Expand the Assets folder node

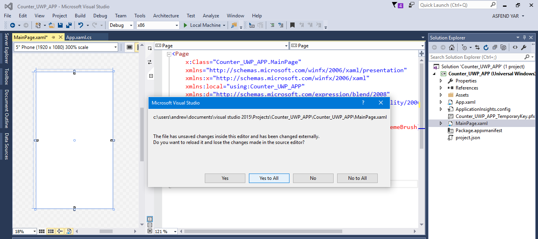(x=441, y=95)
